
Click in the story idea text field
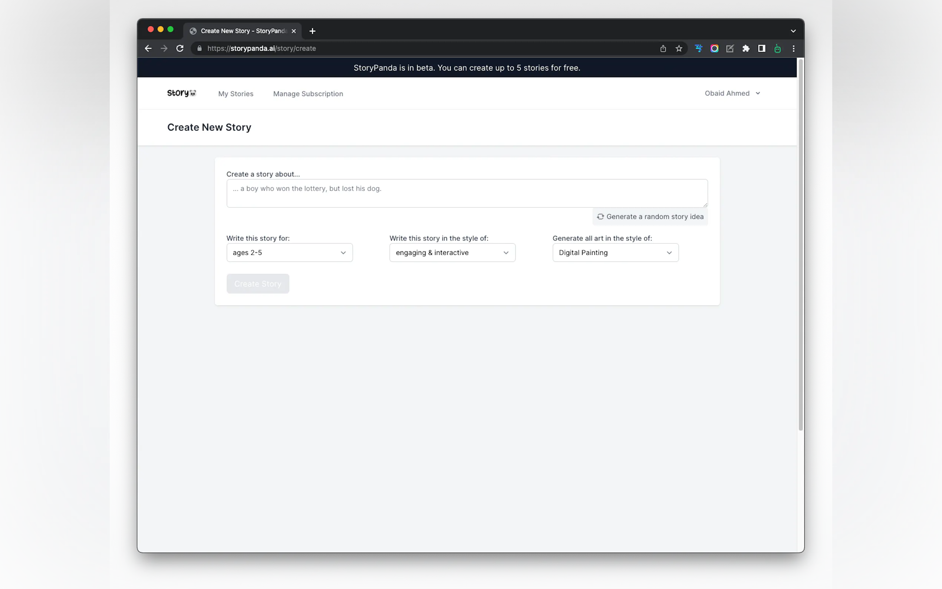(x=467, y=193)
